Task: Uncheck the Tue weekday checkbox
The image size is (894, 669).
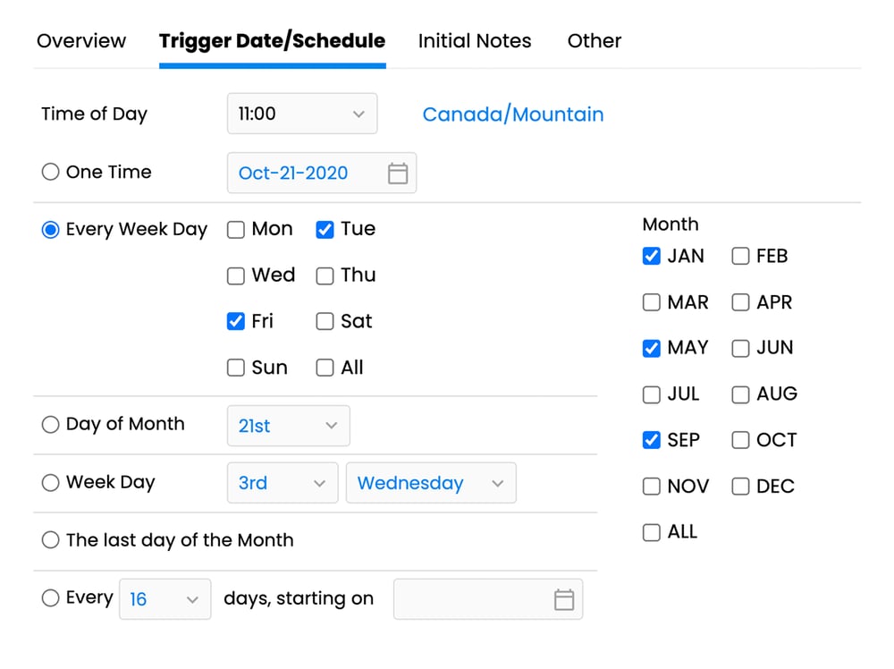Action: point(325,229)
